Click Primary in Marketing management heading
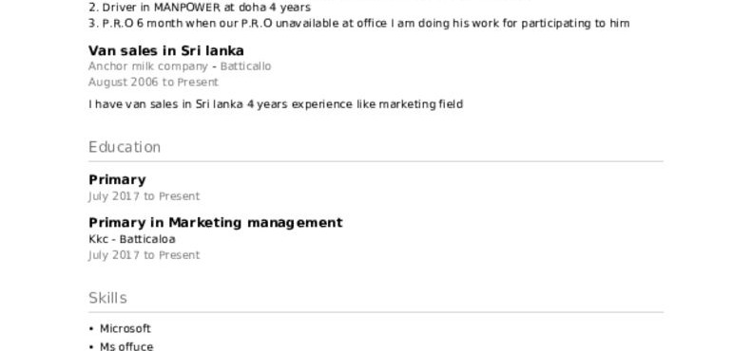This screenshot has width=752, height=351. coord(216,223)
